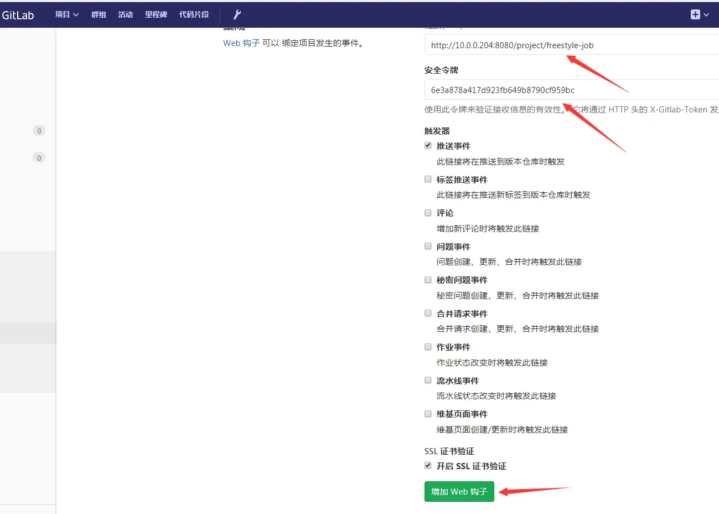Check the 维基页面事件 checkbox
The height and width of the screenshot is (514, 719).
pos(428,414)
